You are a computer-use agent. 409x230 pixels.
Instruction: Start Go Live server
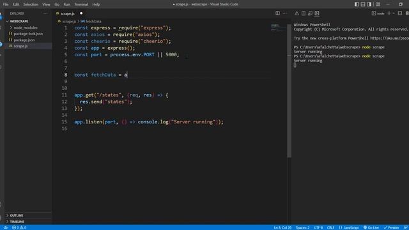[371, 227]
